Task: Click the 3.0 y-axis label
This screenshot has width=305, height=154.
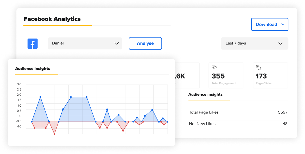Action: [x=19, y=84]
